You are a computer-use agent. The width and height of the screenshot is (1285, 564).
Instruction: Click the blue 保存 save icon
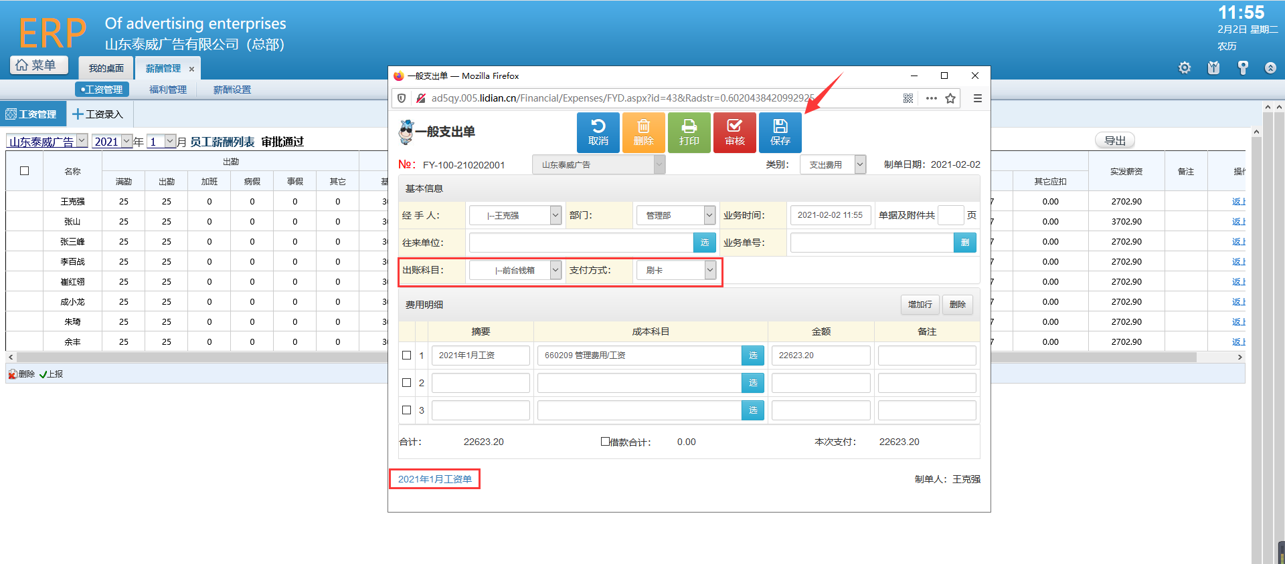click(x=780, y=132)
